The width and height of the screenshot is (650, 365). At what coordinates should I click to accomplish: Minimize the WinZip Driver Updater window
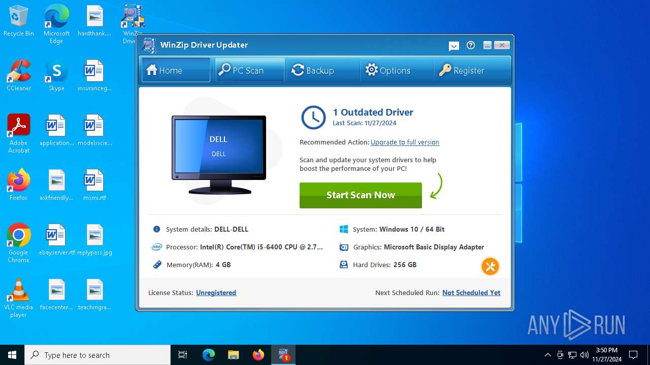click(x=487, y=45)
